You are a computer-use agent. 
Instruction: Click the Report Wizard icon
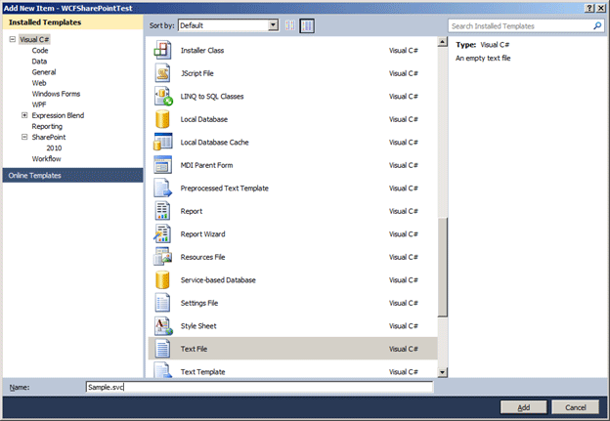click(x=162, y=233)
